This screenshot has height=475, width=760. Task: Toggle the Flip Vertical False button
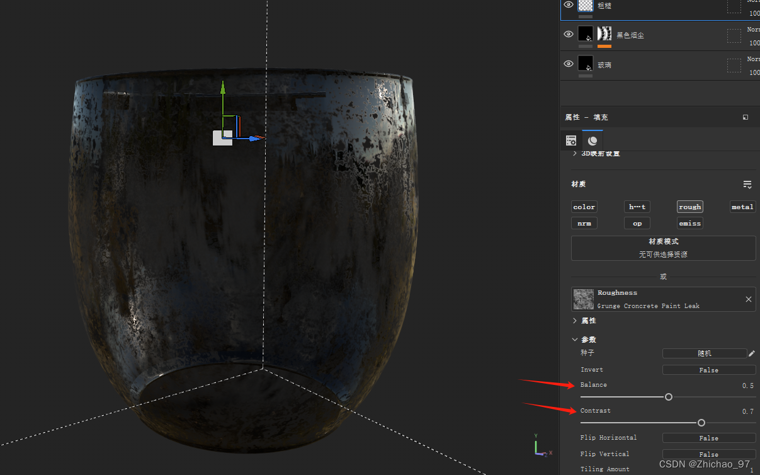(x=709, y=454)
